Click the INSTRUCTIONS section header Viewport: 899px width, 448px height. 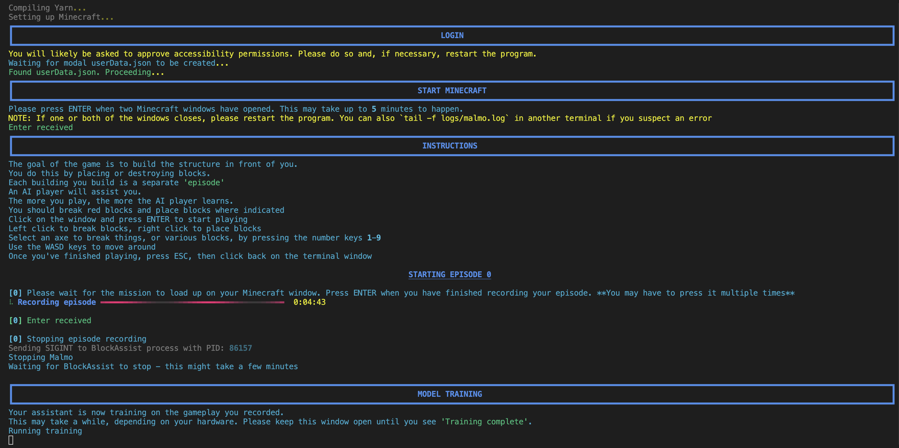449,146
